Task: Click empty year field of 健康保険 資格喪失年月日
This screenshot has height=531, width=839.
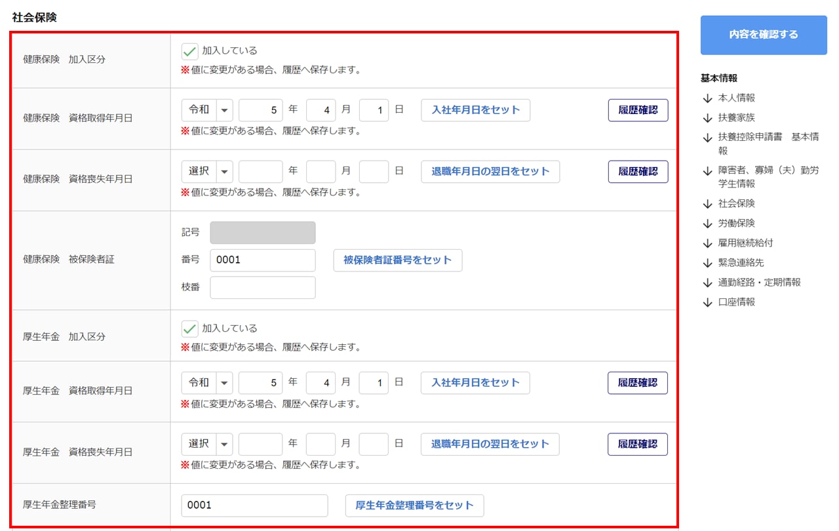Action: (261, 172)
